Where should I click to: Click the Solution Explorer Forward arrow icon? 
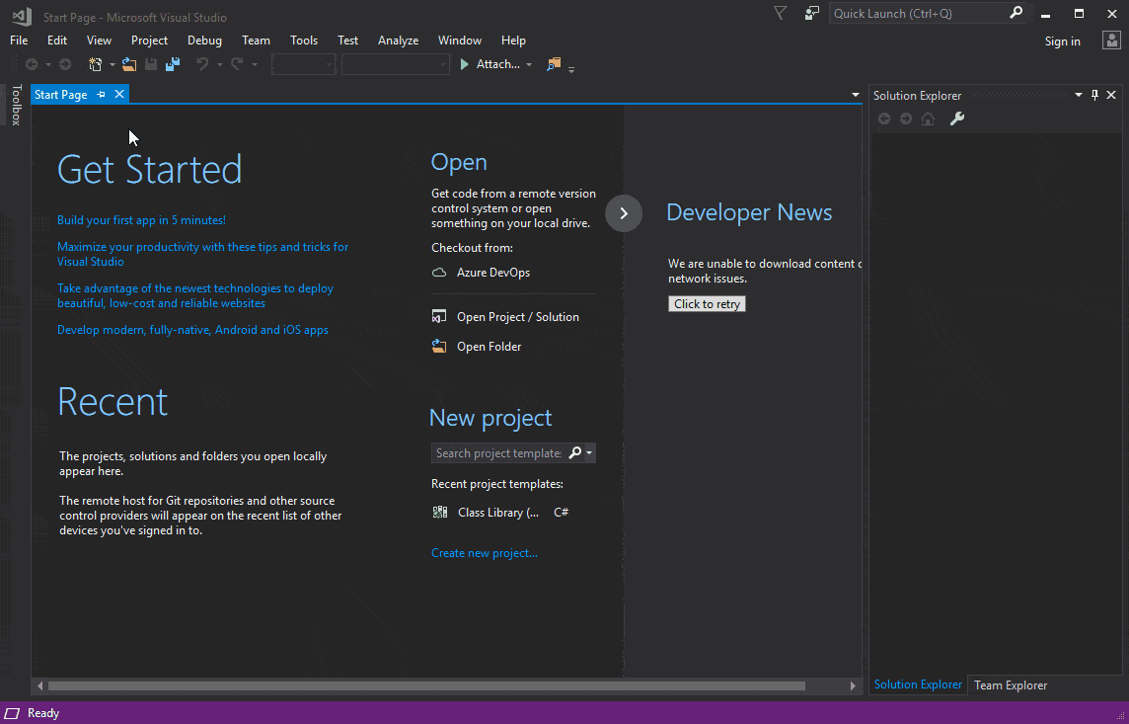pos(906,119)
